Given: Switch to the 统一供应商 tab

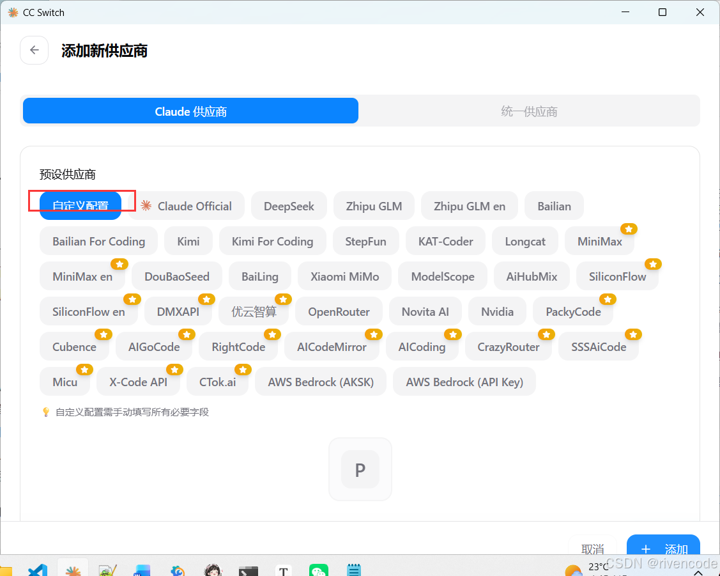Looking at the screenshot, I should coord(529,111).
